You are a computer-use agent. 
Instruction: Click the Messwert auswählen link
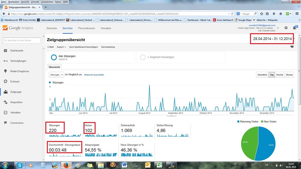coord(94,75)
